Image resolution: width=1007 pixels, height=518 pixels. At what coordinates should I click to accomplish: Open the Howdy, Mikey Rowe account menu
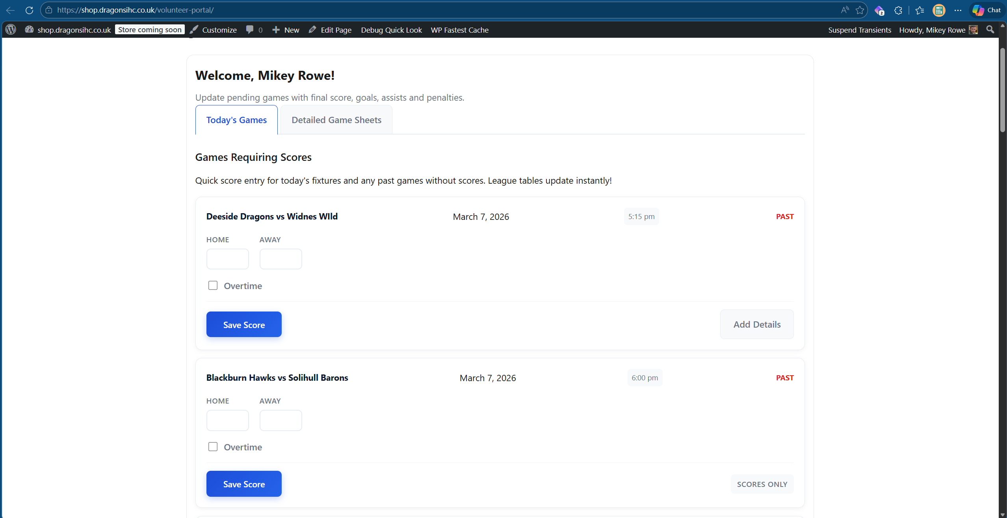[x=933, y=29]
